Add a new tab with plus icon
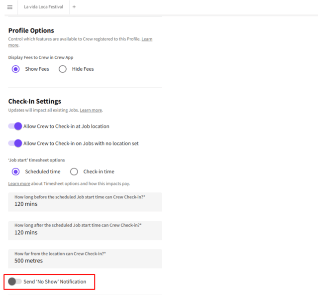Screen dimensions: 318x295 click(x=74, y=7)
